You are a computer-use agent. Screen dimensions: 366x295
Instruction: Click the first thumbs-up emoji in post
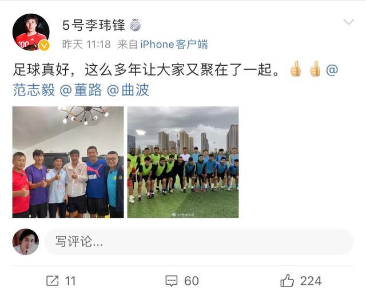pyautogui.click(x=296, y=69)
